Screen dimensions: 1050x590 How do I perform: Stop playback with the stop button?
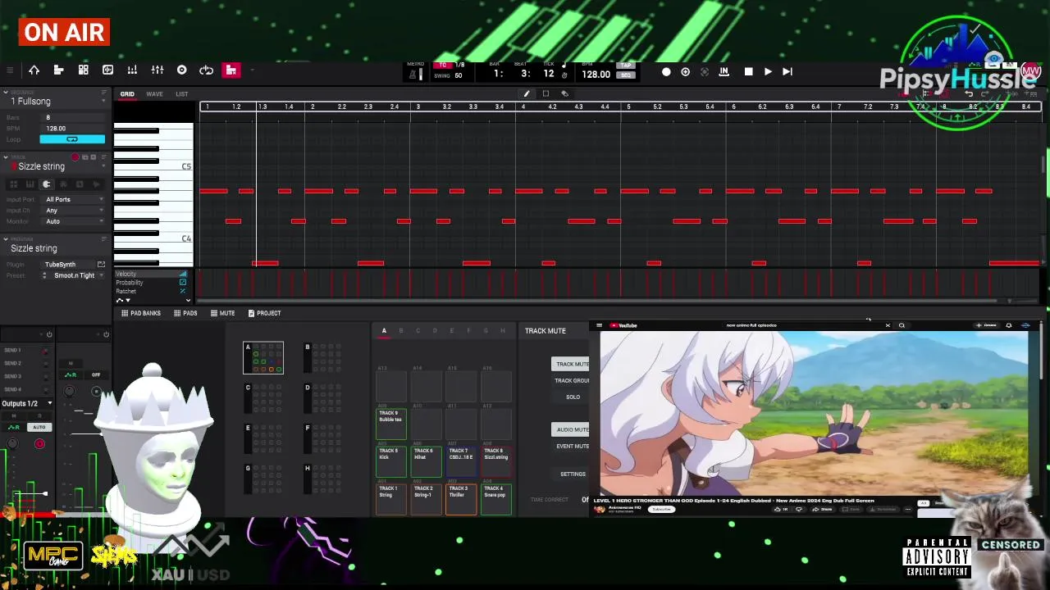coord(748,72)
